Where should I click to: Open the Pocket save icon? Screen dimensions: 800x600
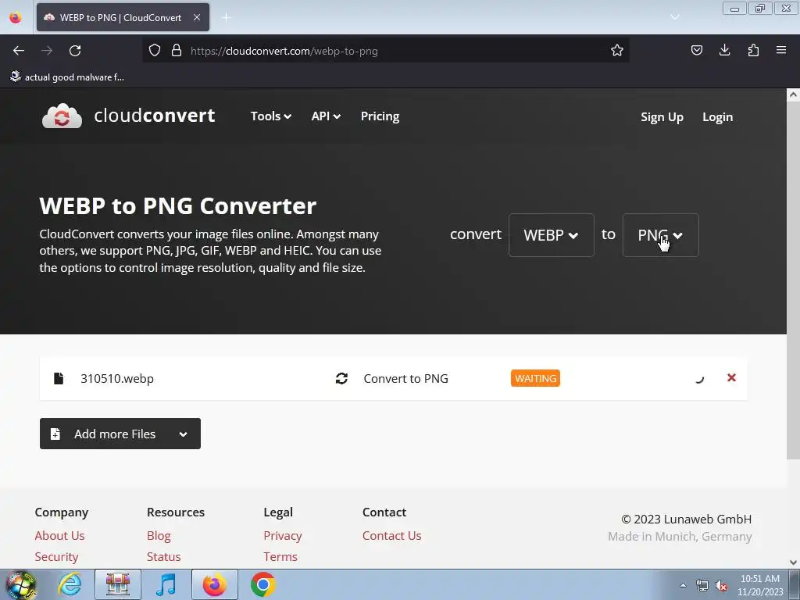coord(696,51)
